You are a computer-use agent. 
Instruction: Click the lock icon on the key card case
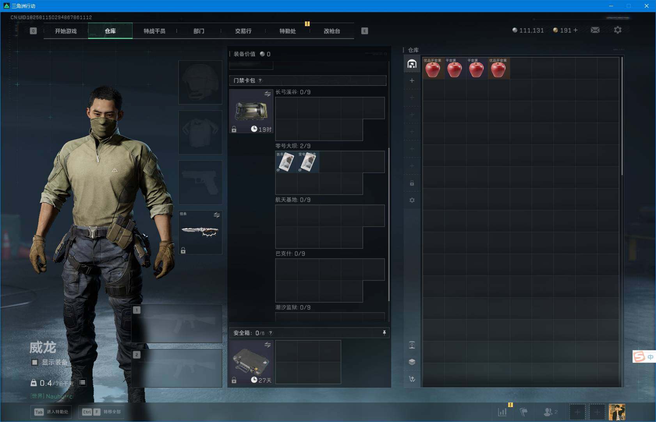pos(234,129)
